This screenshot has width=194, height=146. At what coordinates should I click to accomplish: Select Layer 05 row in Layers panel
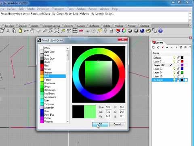coord(169,76)
